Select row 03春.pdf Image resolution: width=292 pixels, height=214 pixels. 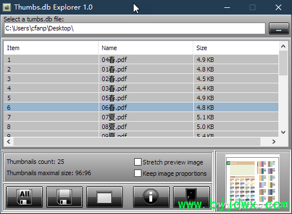[x=141, y=88]
